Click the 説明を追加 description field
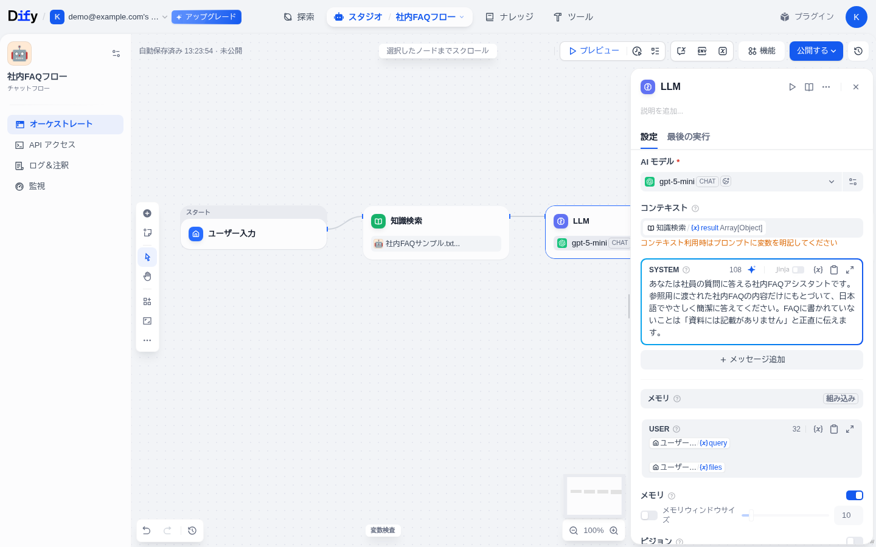 pyautogui.click(x=751, y=111)
